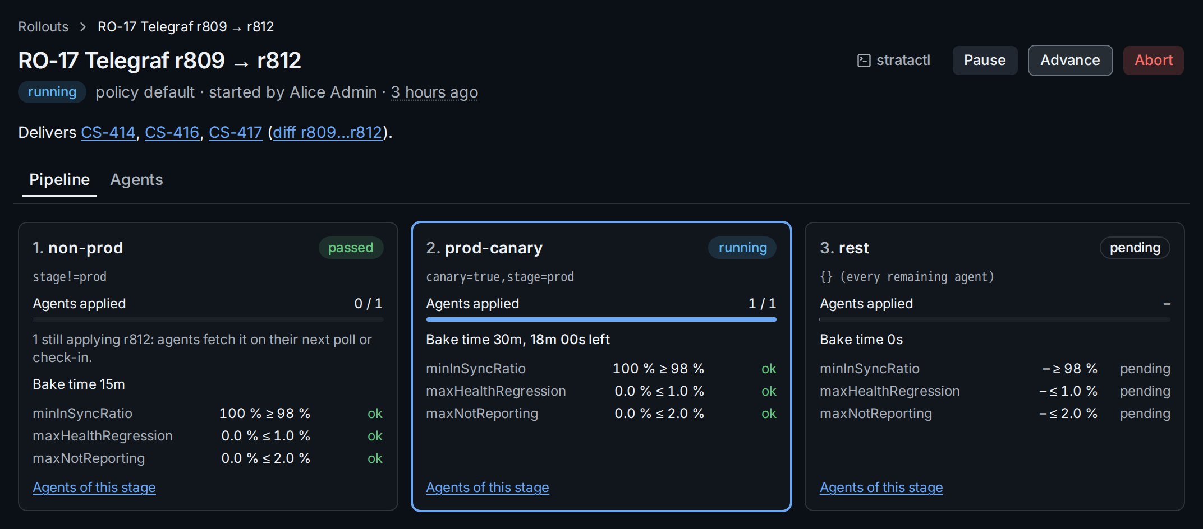This screenshot has width=1203, height=529.
Task: Click the breadcrumb chevron separator
Action: click(x=83, y=27)
